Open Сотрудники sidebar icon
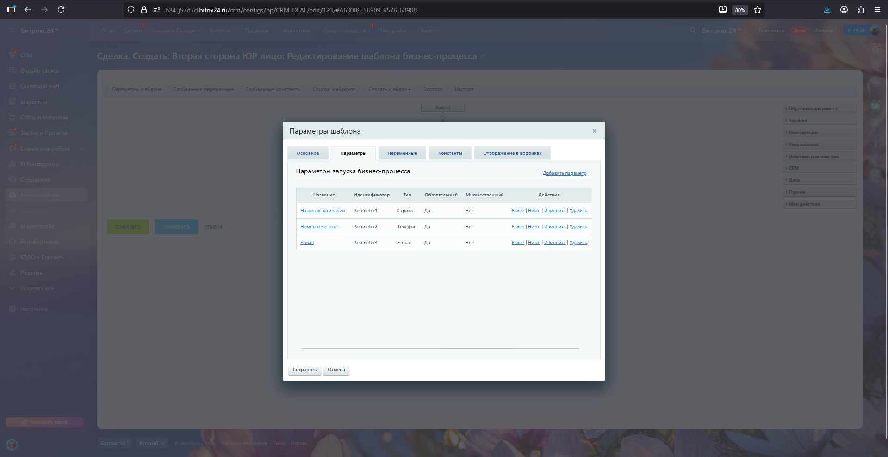The height and width of the screenshot is (457, 888). point(12,179)
